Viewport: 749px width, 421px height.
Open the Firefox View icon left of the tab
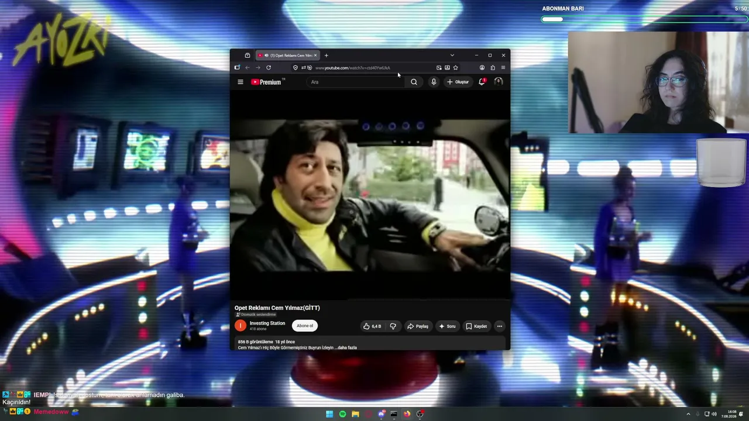tap(248, 56)
